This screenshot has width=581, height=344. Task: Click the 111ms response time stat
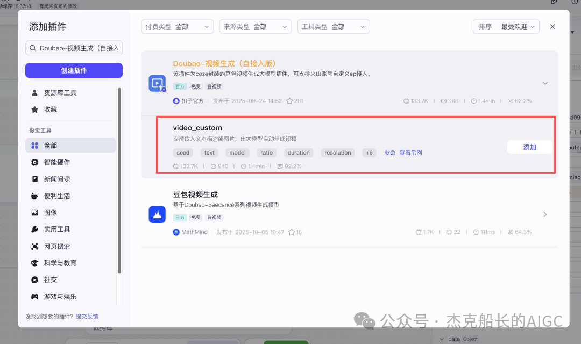(x=484, y=232)
